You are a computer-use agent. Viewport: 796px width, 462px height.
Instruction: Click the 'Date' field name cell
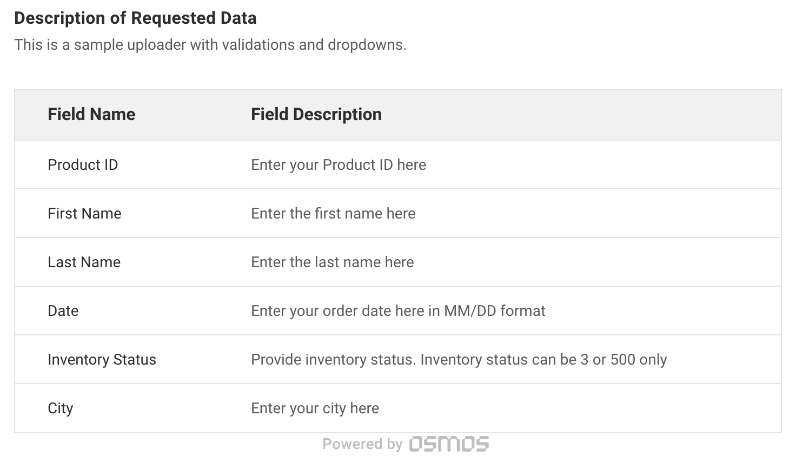pos(63,311)
